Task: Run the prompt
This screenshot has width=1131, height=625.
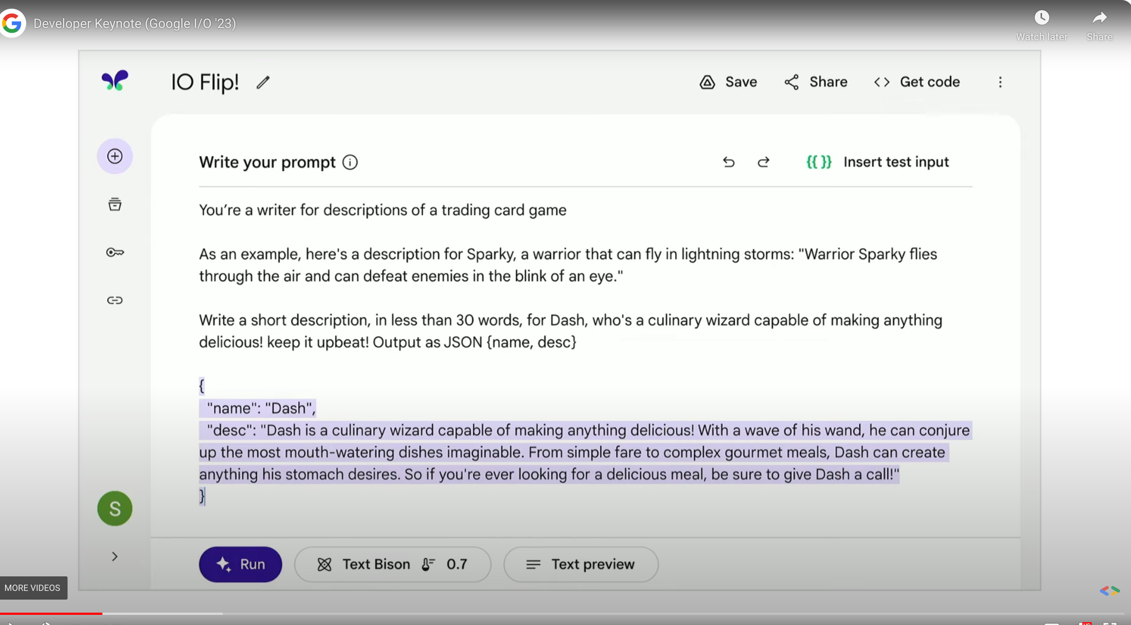Action: point(240,564)
